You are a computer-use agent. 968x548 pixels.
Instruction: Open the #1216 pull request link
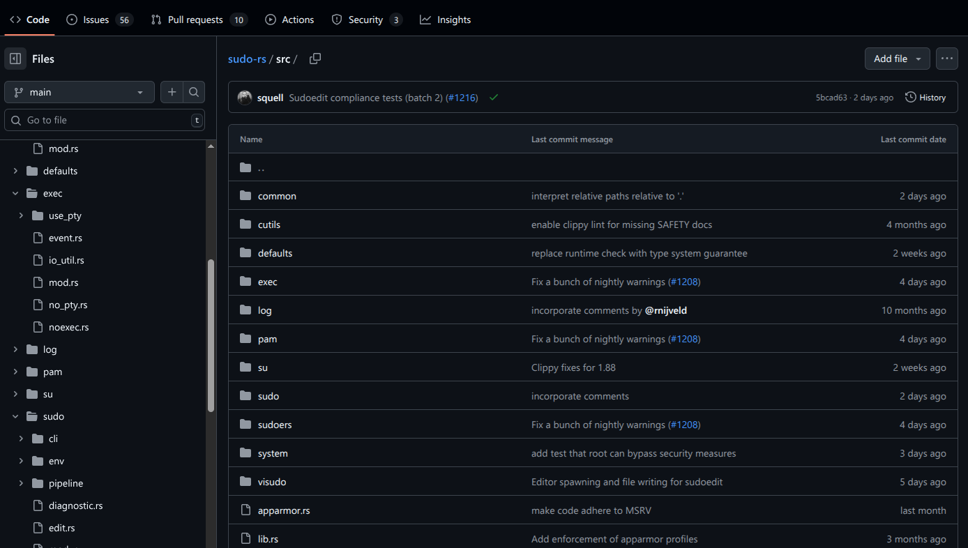[x=462, y=98]
